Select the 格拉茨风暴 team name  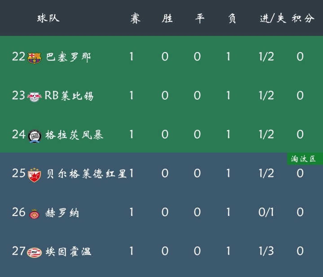click(x=74, y=135)
